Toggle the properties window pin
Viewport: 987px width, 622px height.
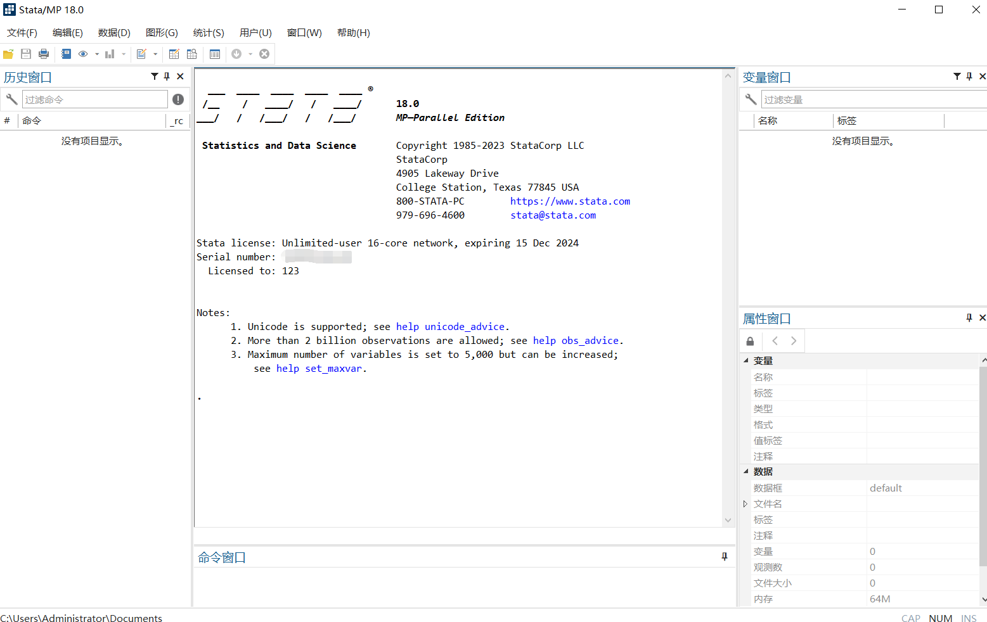coord(969,318)
